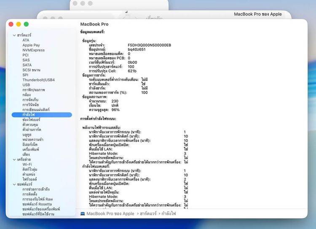This screenshot has height=229, width=316.
Task: Click the กำลังไฟ breadcrumb in path bar
Action: coord(169,213)
